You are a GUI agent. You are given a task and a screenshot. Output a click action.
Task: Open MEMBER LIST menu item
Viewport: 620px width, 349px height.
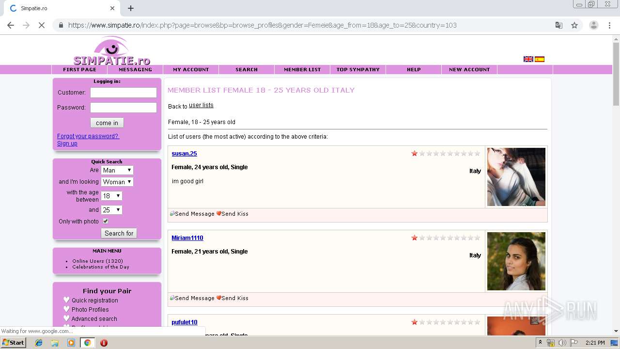click(302, 69)
